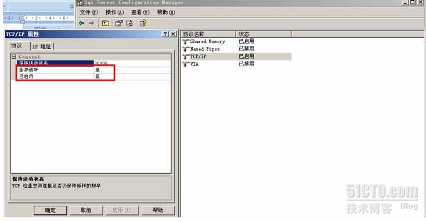Image resolution: width=426 pixels, height=222 pixels.
Task: Click the VIA 已禁用 status cell
Action: point(247,64)
